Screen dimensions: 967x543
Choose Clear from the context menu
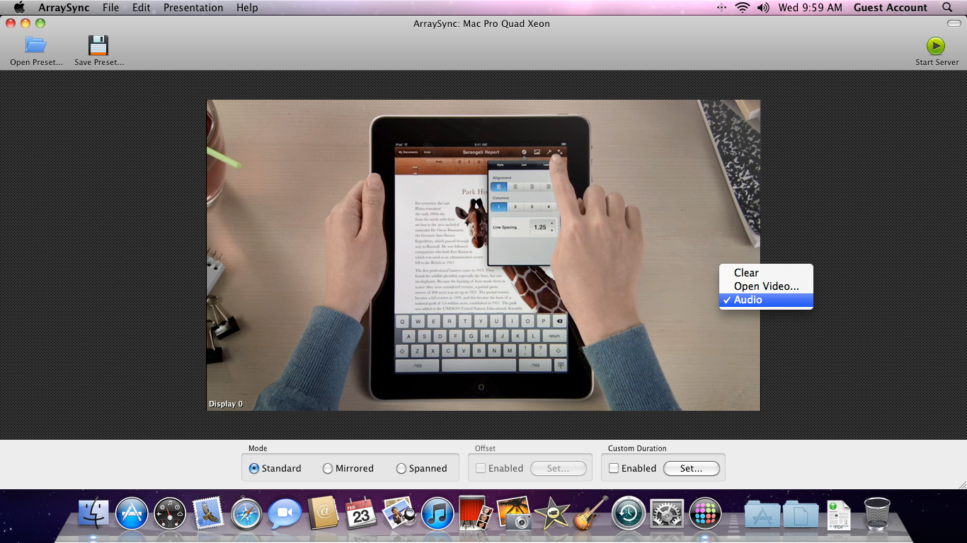[x=766, y=273]
